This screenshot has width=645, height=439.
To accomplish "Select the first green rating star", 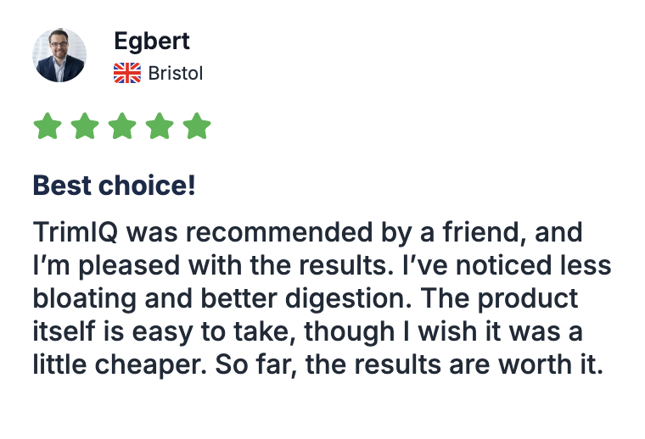I will [48, 126].
